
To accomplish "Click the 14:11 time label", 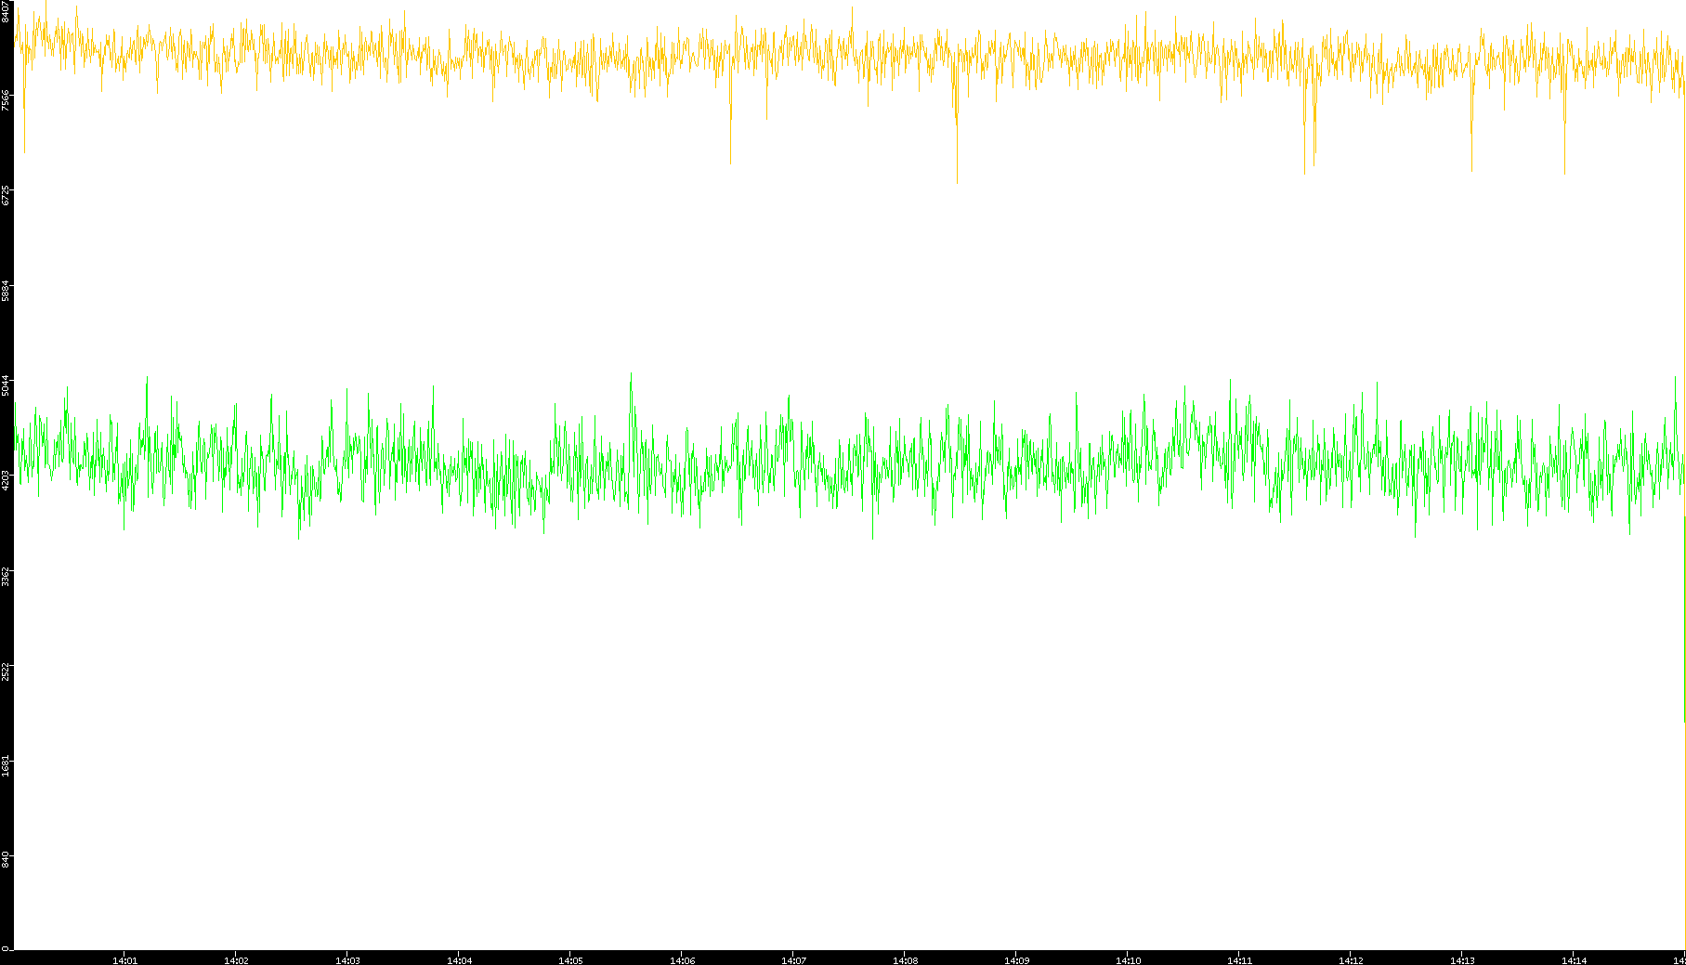I will 1239,960.
